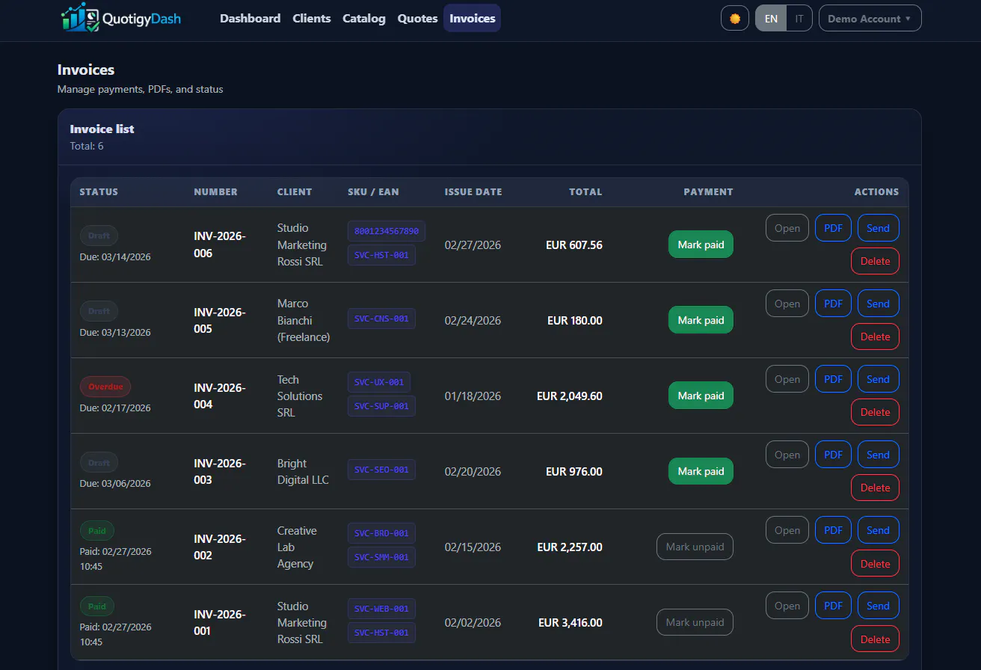Screen dimensions: 981x670
Task: Mark unpaid invoice INV-2026-001
Action: pos(695,622)
